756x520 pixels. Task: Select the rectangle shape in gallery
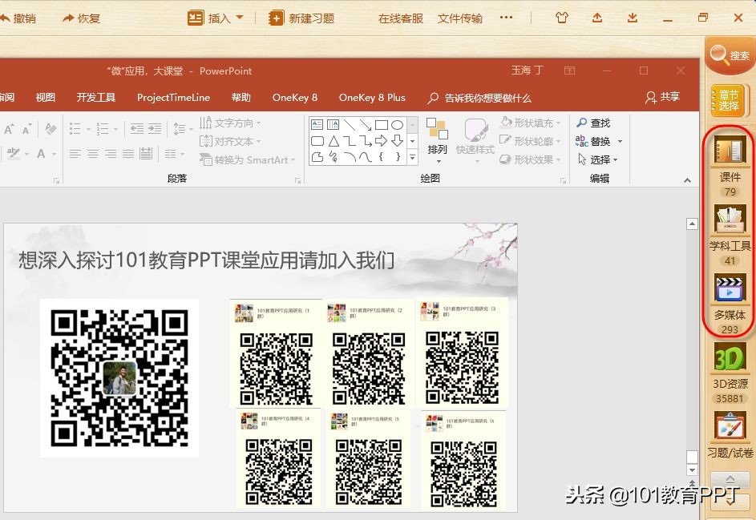click(382, 125)
